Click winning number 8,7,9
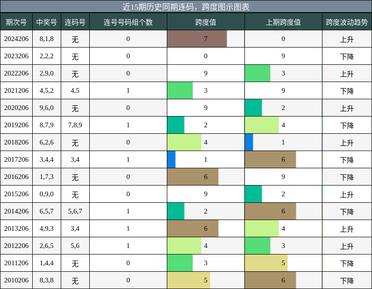This screenshot has width=372, height=289. 47,125
